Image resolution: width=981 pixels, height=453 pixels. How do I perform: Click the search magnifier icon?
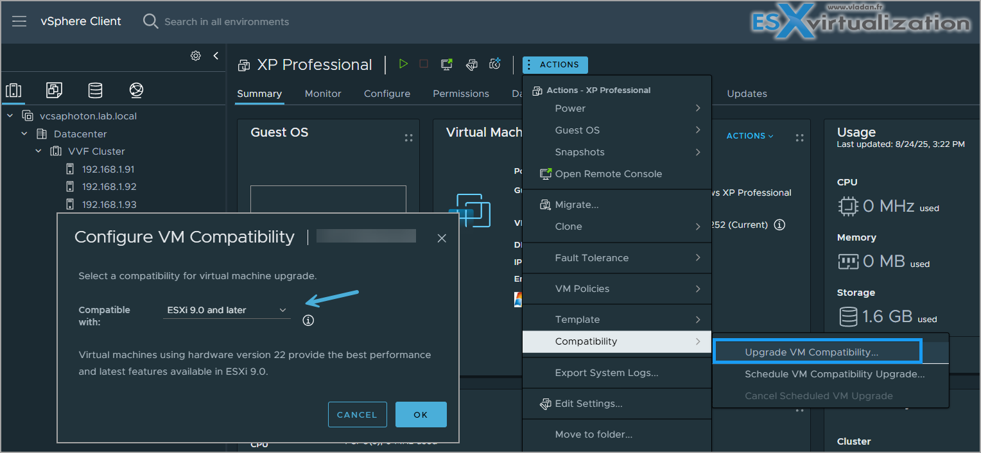pos(150,21)
